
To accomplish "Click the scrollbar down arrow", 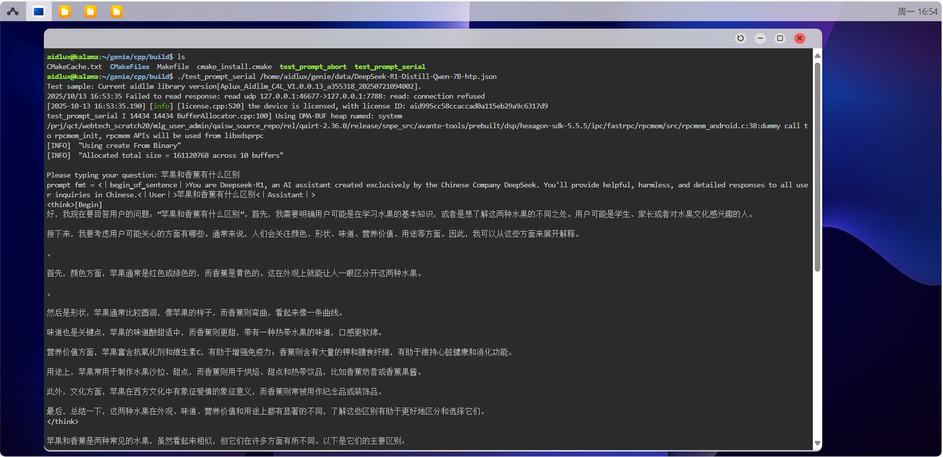I will pyautogui.click(x=817, y=443).
